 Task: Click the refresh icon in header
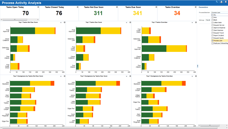coord(217,2)
